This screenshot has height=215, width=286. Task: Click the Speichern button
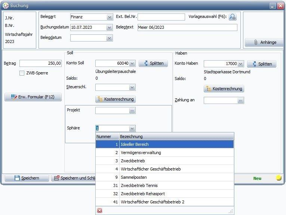pos(27,178)
